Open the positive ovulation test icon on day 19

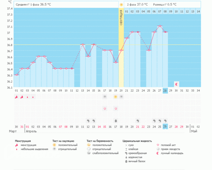pos(116,97)
